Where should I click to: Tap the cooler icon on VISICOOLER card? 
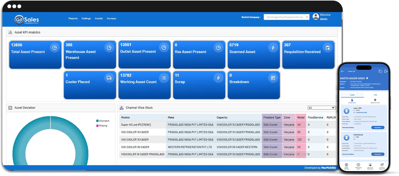(x=346, y=138)
